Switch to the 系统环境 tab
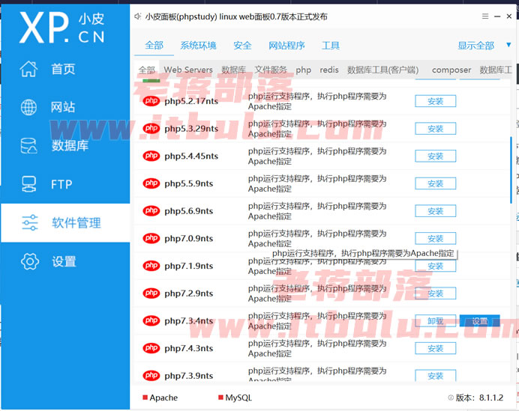 (x=198, y=46)
